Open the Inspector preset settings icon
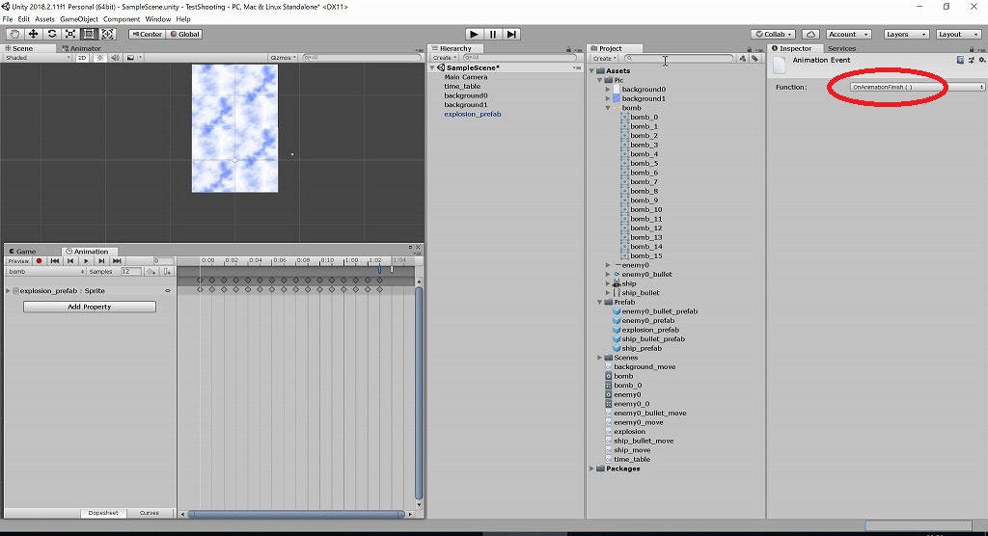Screen dimensions: 988x536 click(x=971, y=60)
